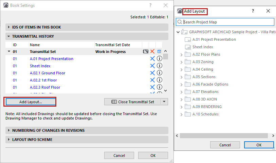Expand IDs of Items in This Book
Image resolution: width=276 pixels, height=163 pixels.
point(8,27)
